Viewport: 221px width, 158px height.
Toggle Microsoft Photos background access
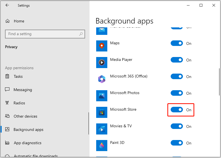pyautogui.click(x=177, y=93)
